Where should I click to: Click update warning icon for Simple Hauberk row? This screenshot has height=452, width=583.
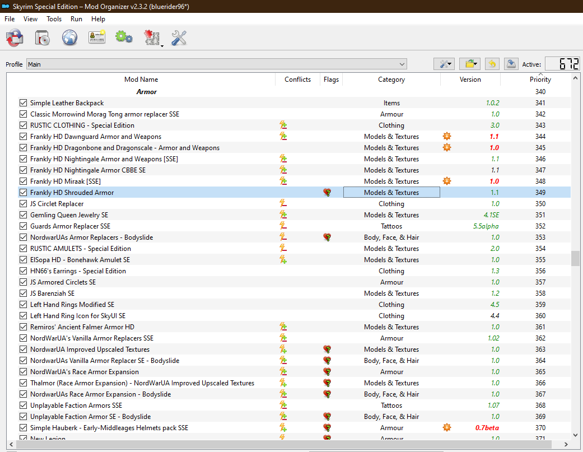(x=447, y=428)
